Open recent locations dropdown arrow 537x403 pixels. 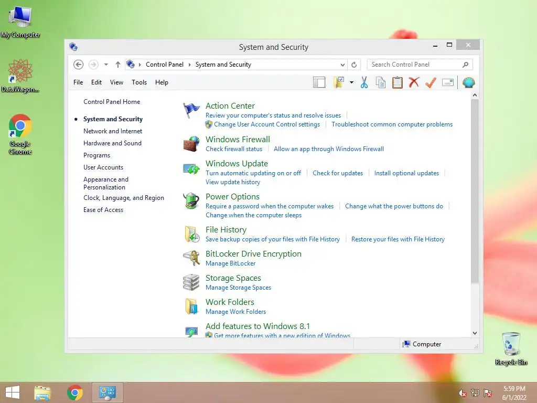coord(106,65)
